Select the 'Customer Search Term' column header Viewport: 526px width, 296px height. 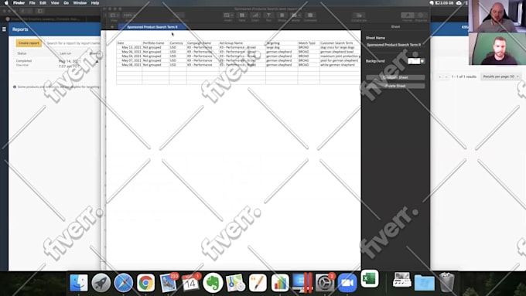pyautogui.click(x=340, y=43)
